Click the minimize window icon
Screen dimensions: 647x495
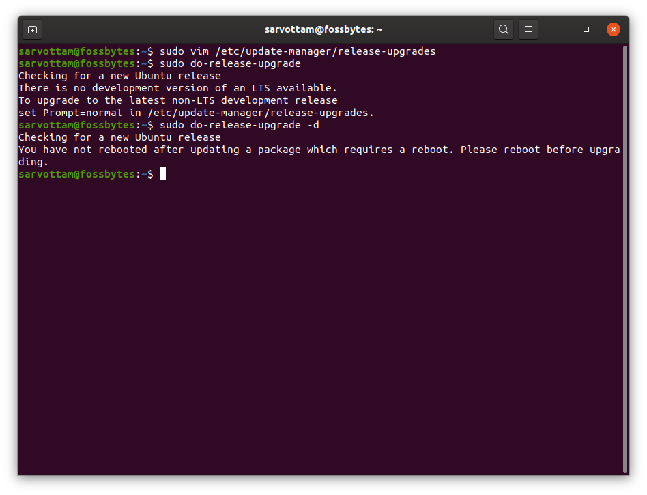[558, 29]
